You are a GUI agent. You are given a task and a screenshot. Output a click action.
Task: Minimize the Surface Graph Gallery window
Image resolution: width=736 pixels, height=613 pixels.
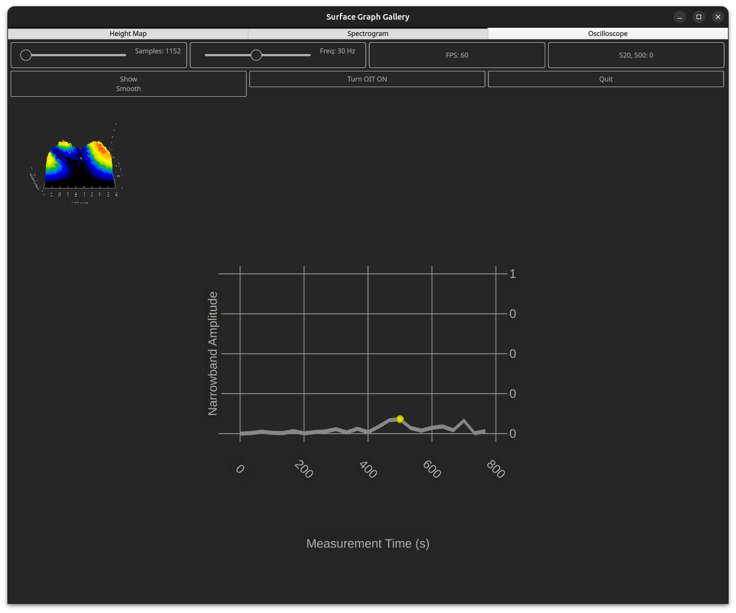[x=680, y=17]
